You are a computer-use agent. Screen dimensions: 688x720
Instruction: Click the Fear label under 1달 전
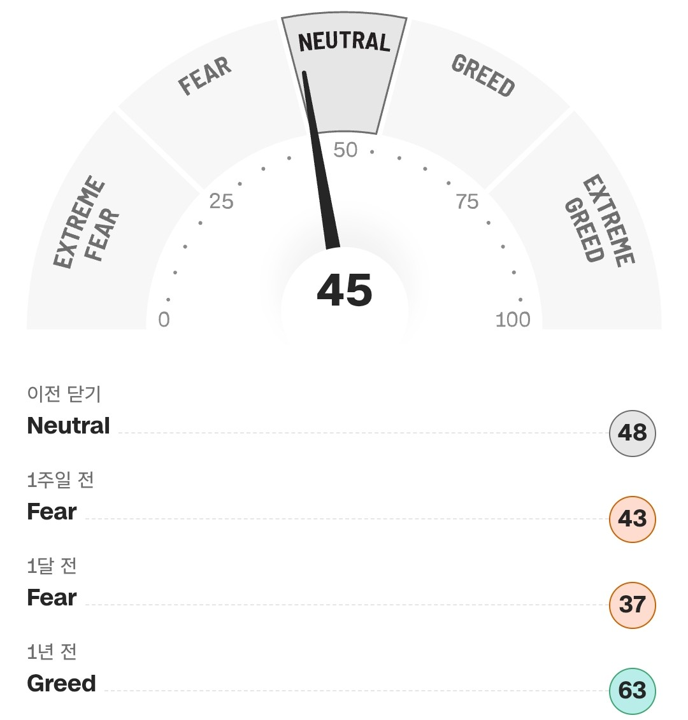point(52,597)
